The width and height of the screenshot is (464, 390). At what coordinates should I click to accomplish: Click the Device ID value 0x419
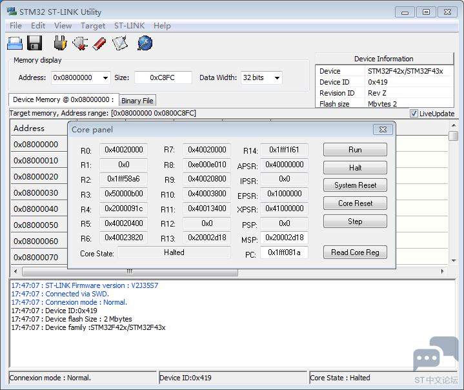(378, 82)
